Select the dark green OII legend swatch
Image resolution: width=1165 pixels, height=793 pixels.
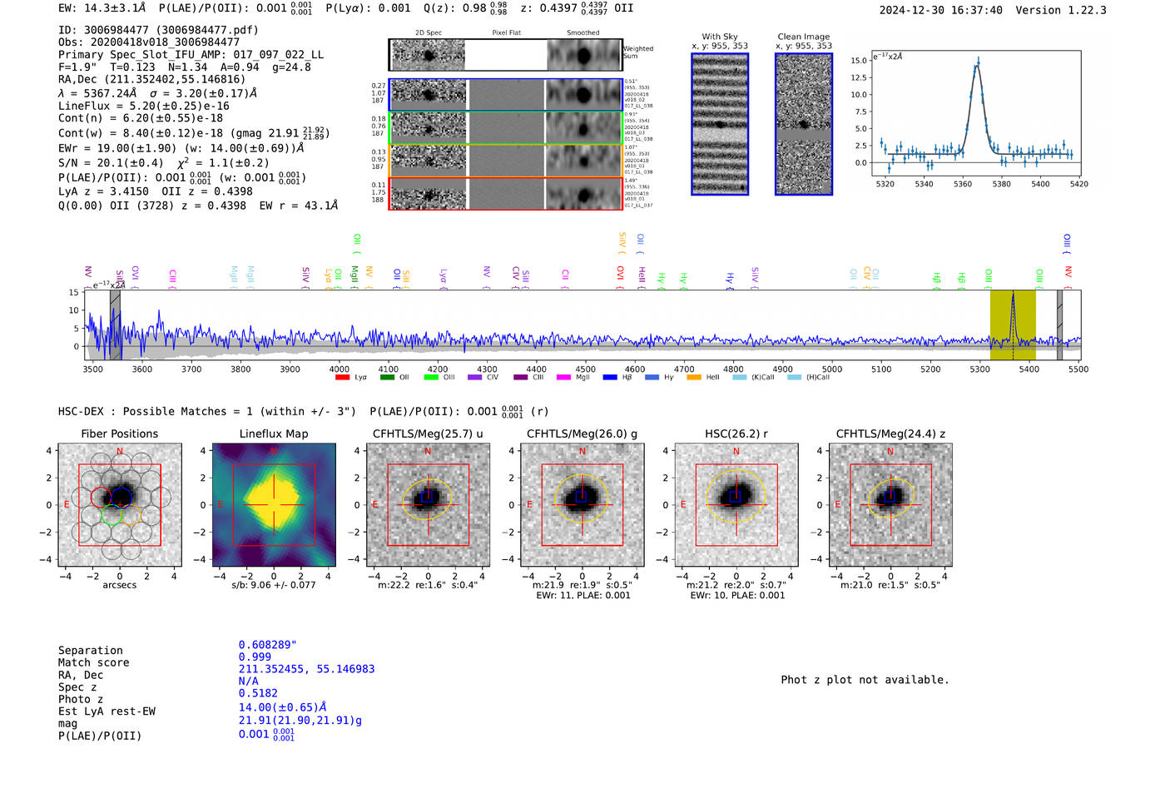386,377
